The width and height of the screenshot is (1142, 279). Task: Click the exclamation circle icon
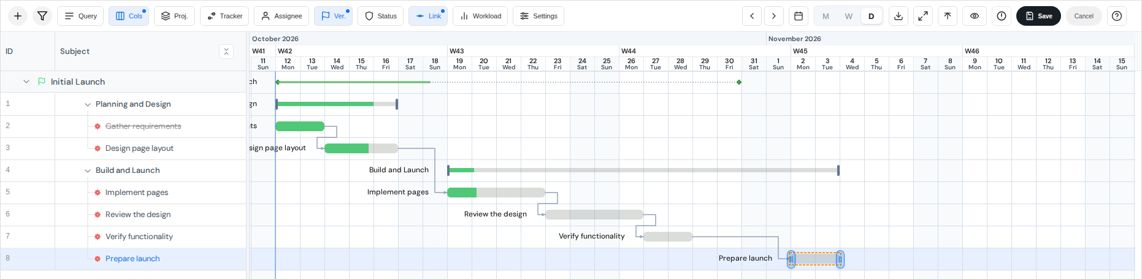tap(1002, 16)
